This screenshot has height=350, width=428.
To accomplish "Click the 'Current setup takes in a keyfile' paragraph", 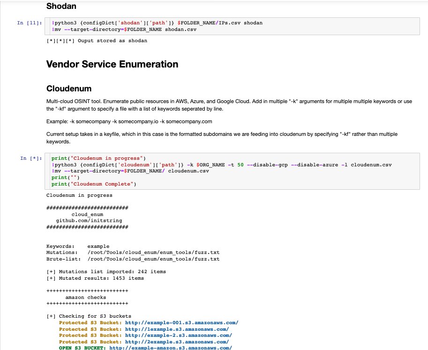I will coord(222,138).
